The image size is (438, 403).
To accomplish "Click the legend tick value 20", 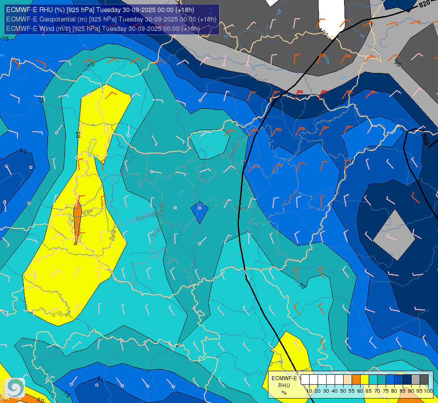I will 318,391.
